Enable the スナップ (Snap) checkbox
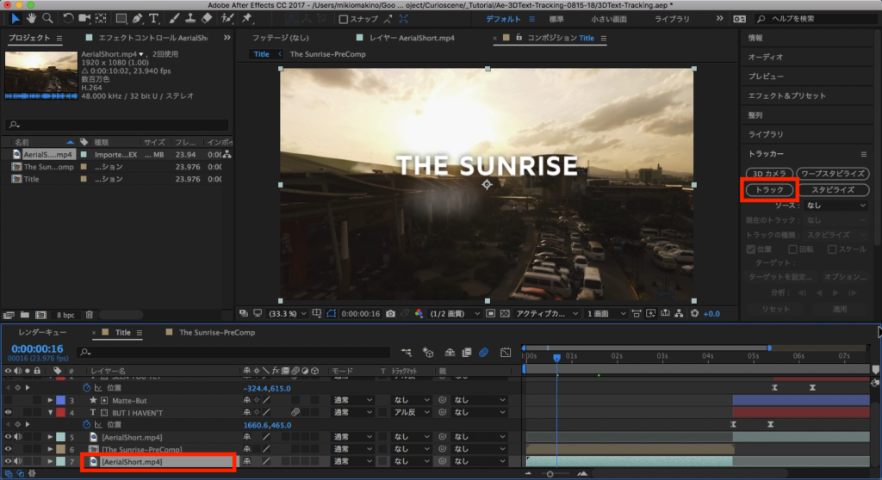The width and height of the screenshot is (882, 480). tap(344, 19)
